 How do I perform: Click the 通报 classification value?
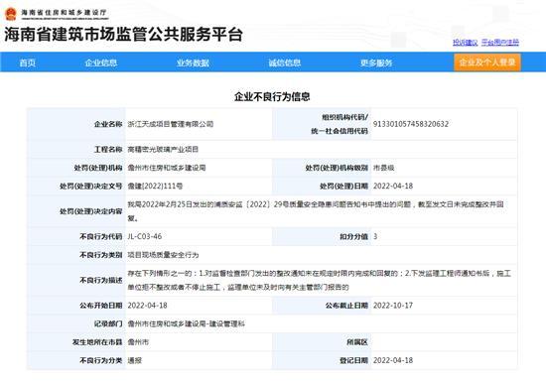(x=134, y=361)
